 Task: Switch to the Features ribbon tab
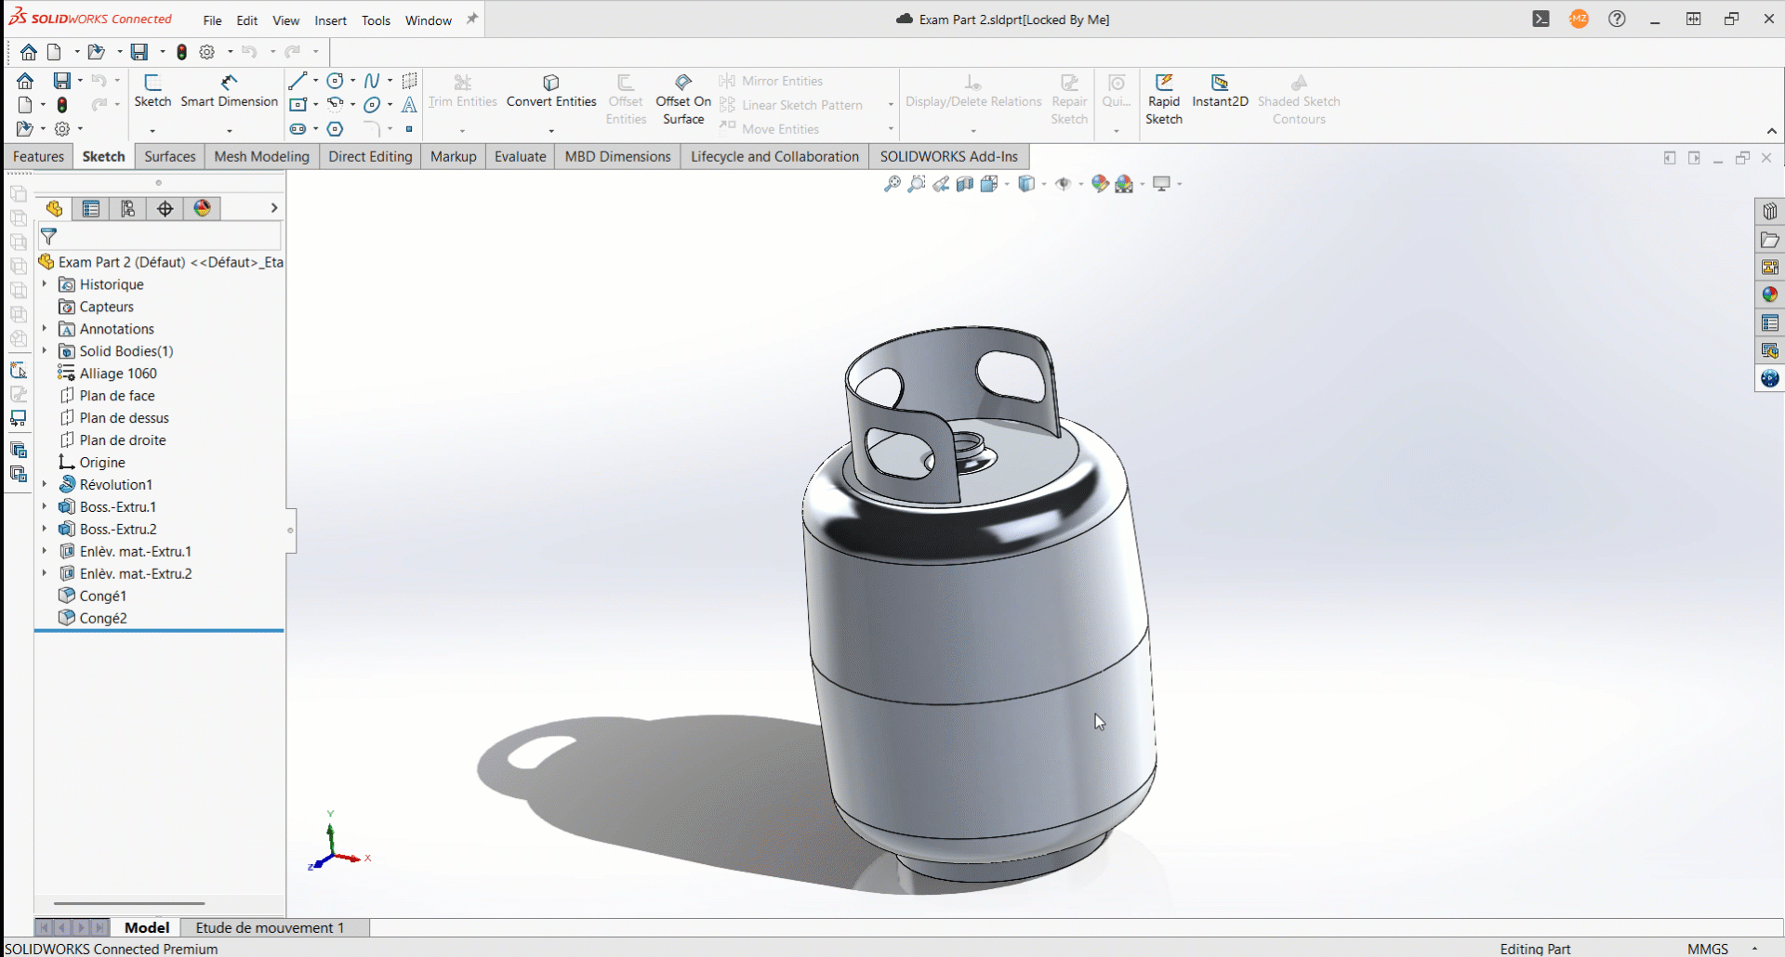tap(38, 156)
